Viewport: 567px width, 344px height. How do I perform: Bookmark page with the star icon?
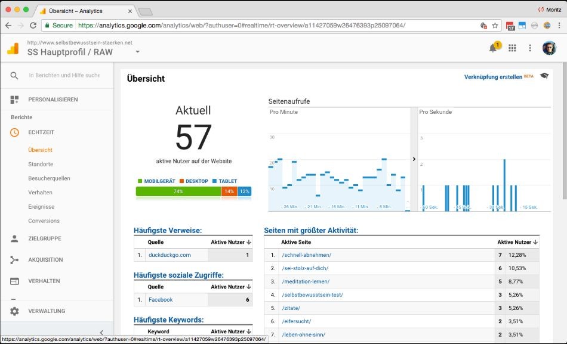pyautogui.click(x=495, y=26)
